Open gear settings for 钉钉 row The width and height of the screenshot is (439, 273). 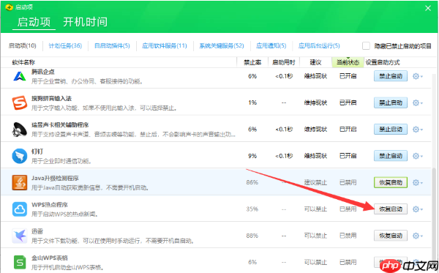(x=418, y=156)
